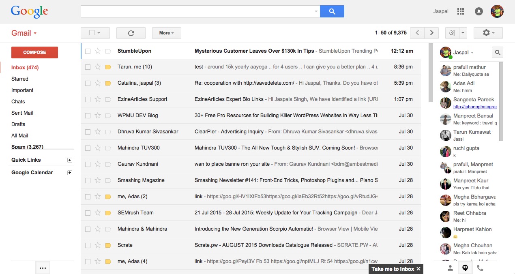Click the ellipsis gadgets button at bottom left
Viewport: 515px width, 274px height.
tap(43, 268)
